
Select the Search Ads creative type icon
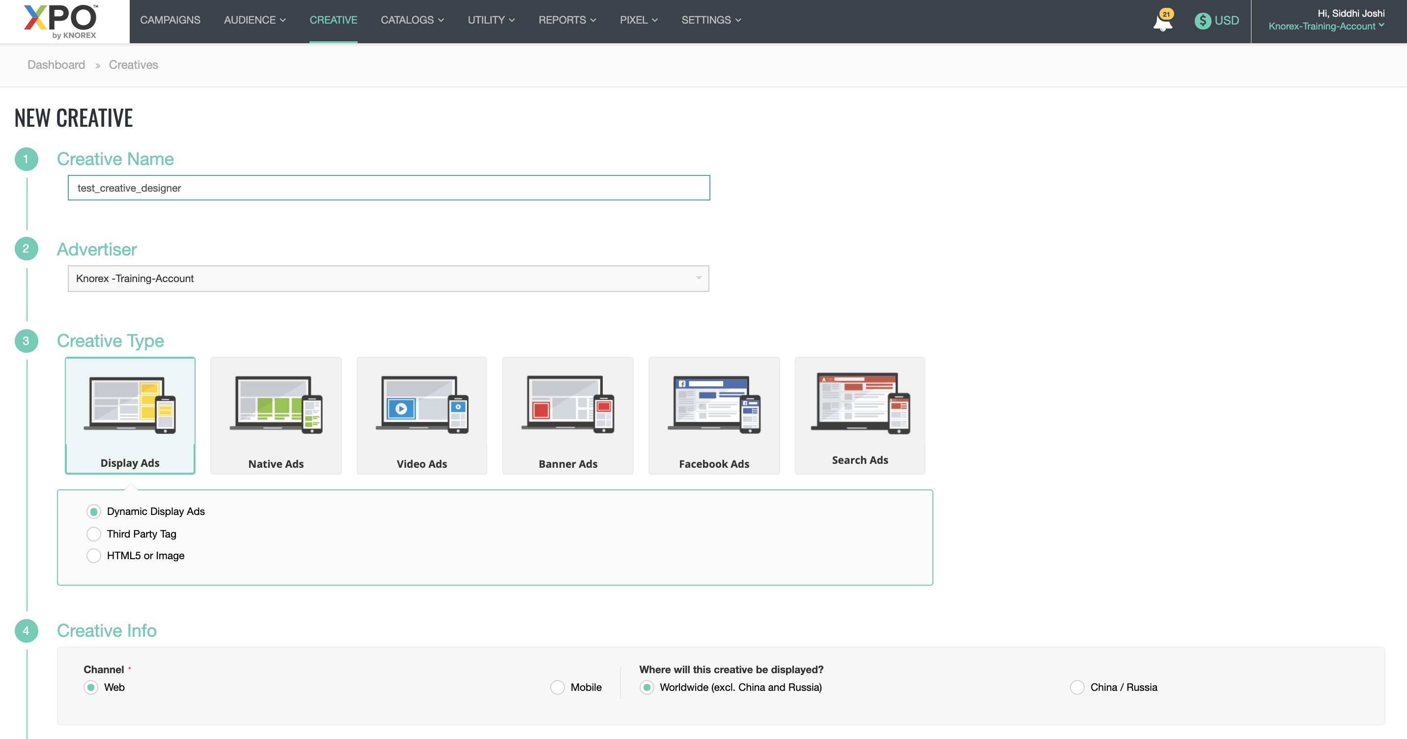(x=860, y=403)
